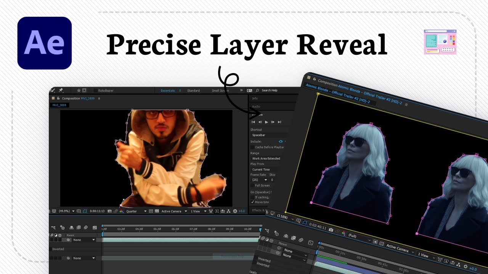Click timecode 0:00:11:13 in MVI_3809 viewer

coord(97,211)
